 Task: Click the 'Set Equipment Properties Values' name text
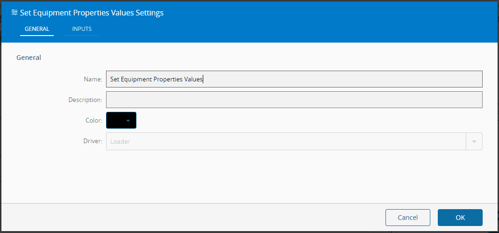pyautogui.click(x=156, y=80)
